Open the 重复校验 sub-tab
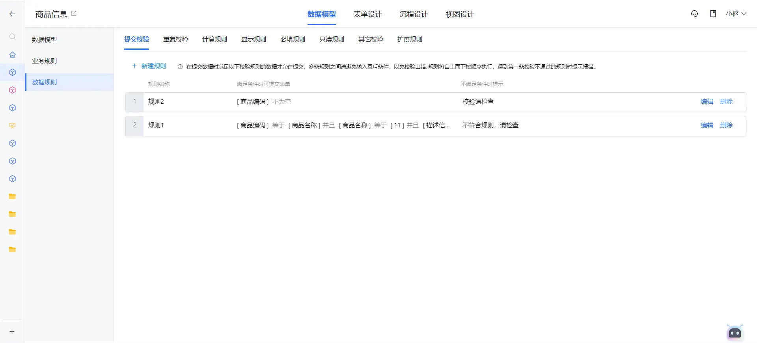This screenshot has height=343, width=757. (175, 39)
